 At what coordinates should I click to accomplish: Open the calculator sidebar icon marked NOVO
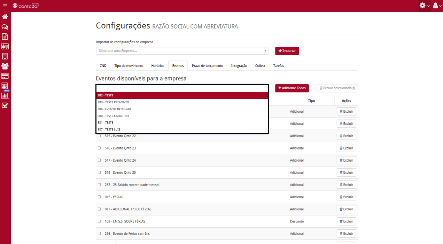(5, 86)
